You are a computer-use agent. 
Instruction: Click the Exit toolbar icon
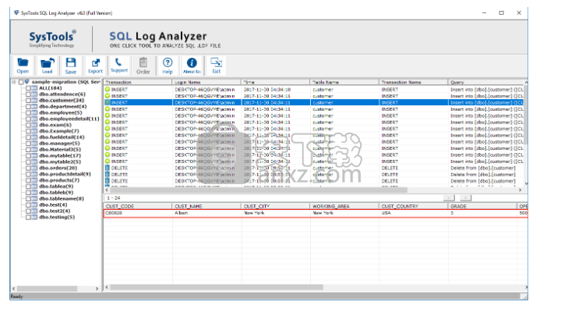(216, 66)
